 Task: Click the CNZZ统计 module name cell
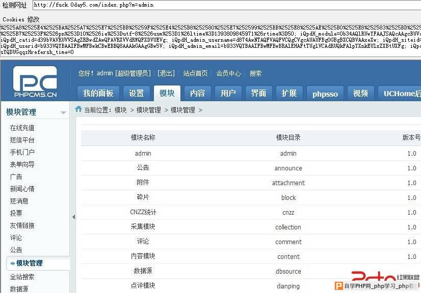(x=143, y=212)
